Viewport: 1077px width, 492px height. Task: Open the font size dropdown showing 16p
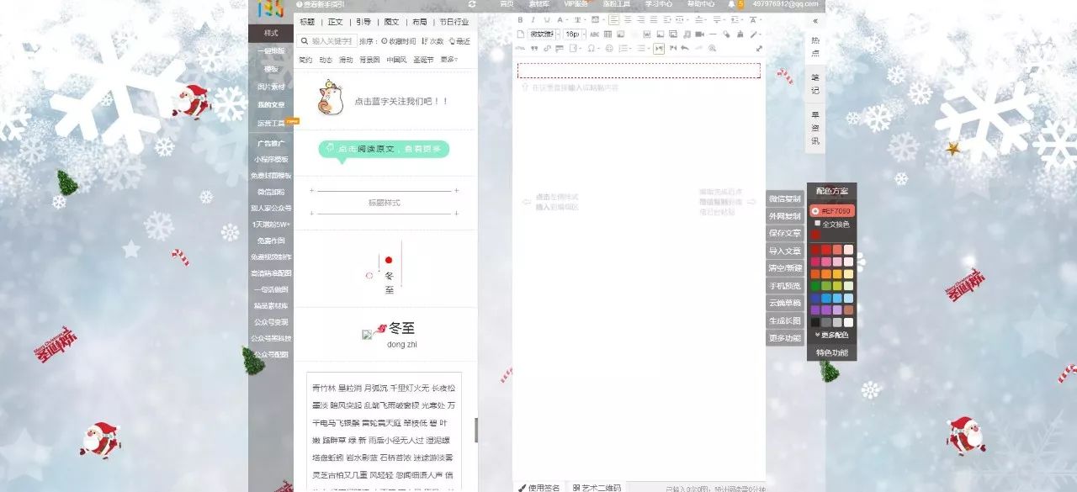(575, 34)
